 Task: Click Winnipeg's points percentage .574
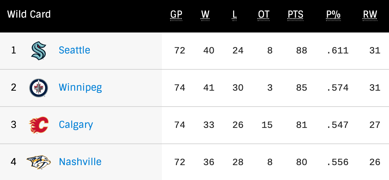click(337, 88)
